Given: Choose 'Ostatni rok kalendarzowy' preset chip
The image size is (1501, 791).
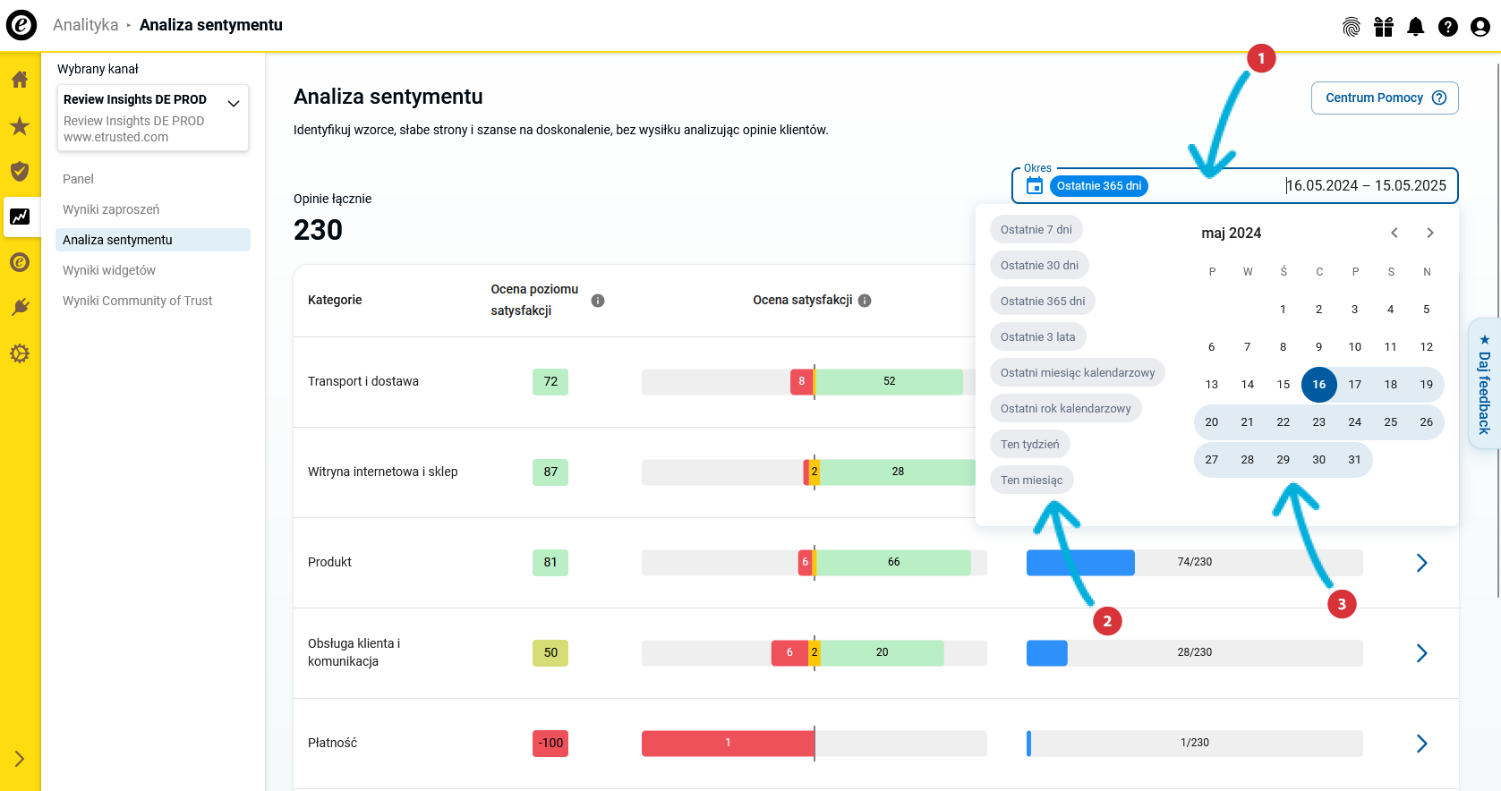Looking at the screenshot, I should click(x=1065, y=409).
